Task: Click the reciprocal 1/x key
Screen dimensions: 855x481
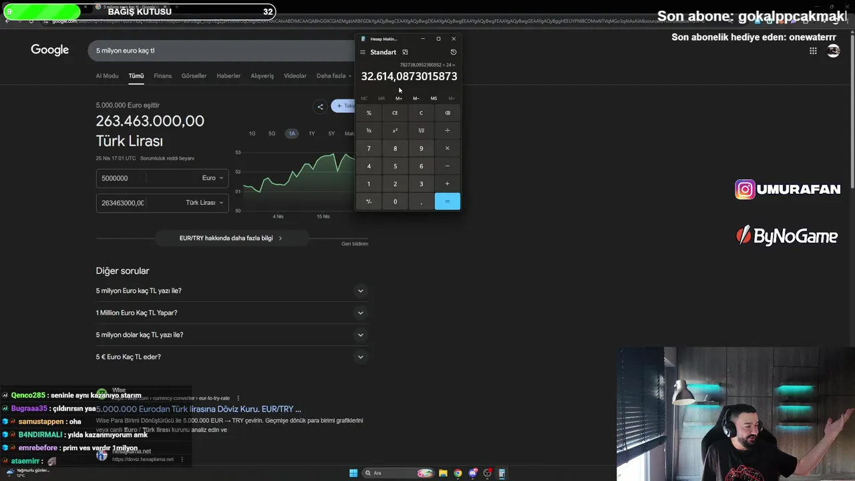Action: [369, 131]
